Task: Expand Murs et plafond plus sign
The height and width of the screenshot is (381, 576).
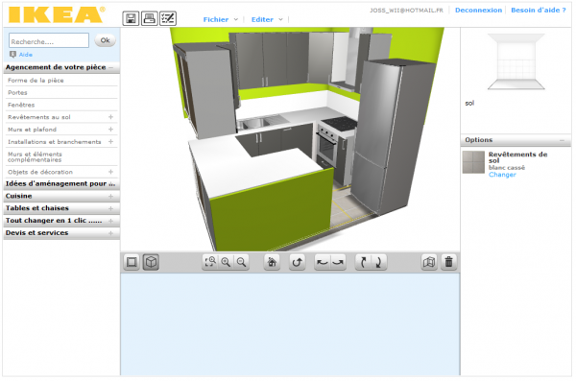Action: pyautogui.click(x=110, y=130)
